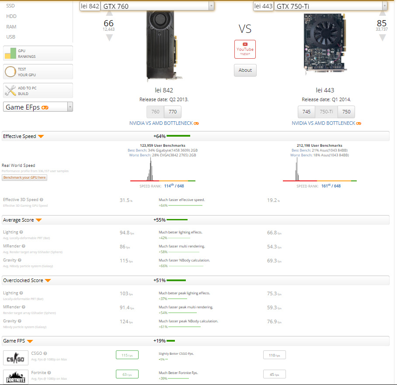397x385 pixels.
Task: Open right NVIDIA VS AMD BOTTLENECK link
Action: coord(323,123)
